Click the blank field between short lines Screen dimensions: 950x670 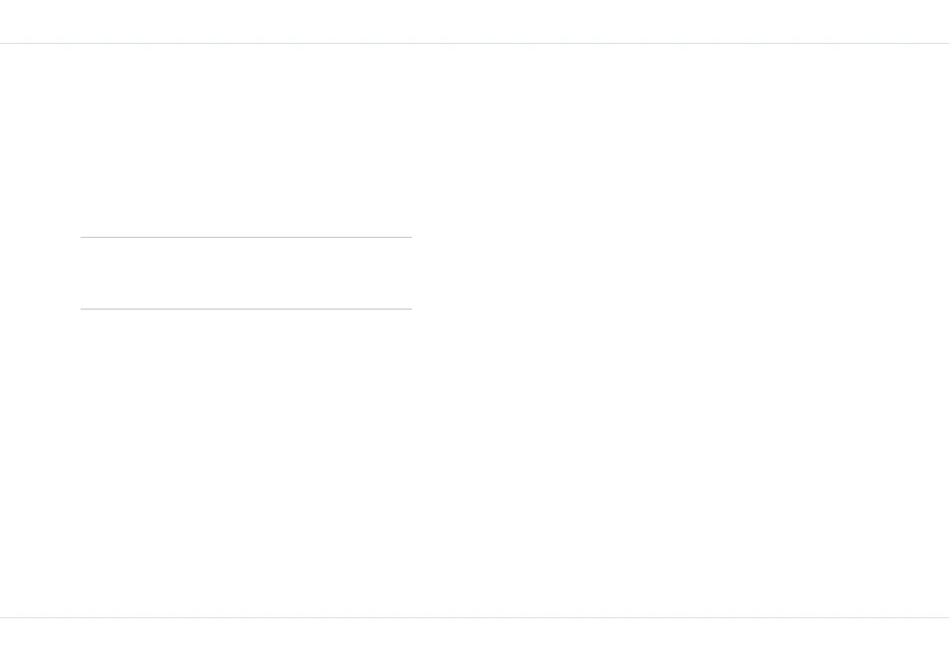click(246, 273)
